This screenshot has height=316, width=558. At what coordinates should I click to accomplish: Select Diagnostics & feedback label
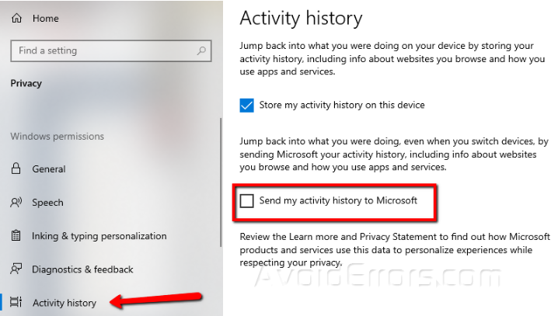pos(82,269)
